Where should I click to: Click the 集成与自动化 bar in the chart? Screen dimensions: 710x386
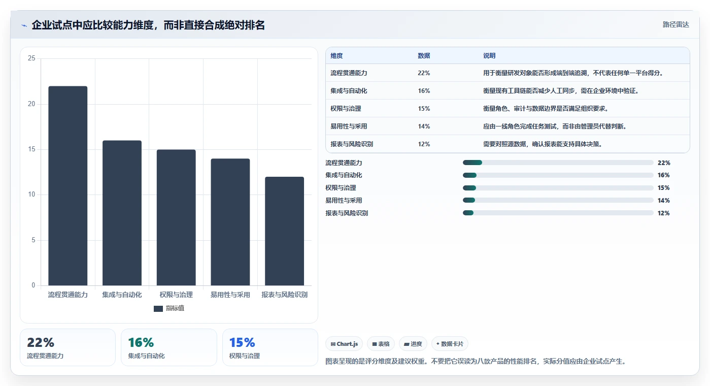122,213
